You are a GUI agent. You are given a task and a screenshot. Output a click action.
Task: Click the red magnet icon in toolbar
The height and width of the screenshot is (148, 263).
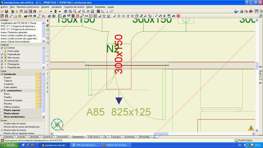[x=35, y=11]
